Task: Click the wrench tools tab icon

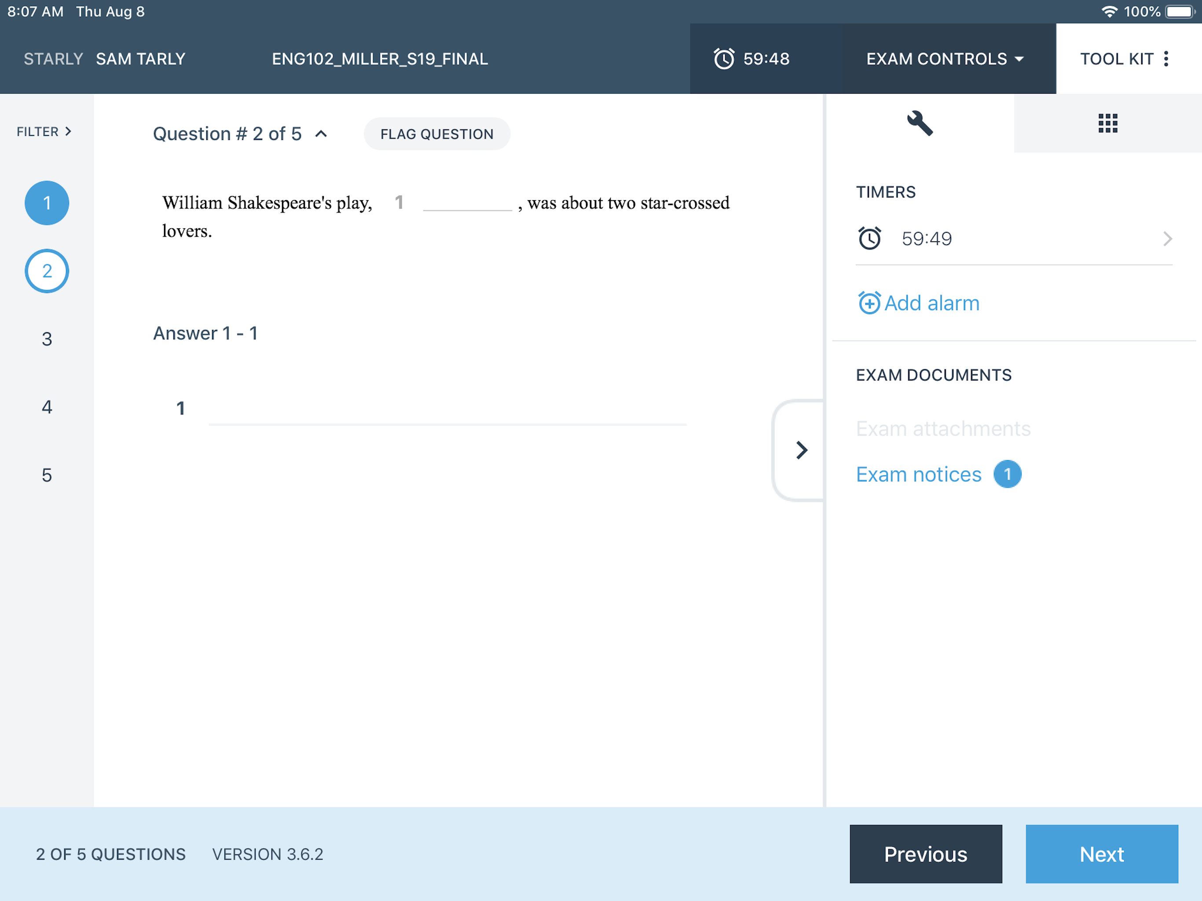Action: 920,123
